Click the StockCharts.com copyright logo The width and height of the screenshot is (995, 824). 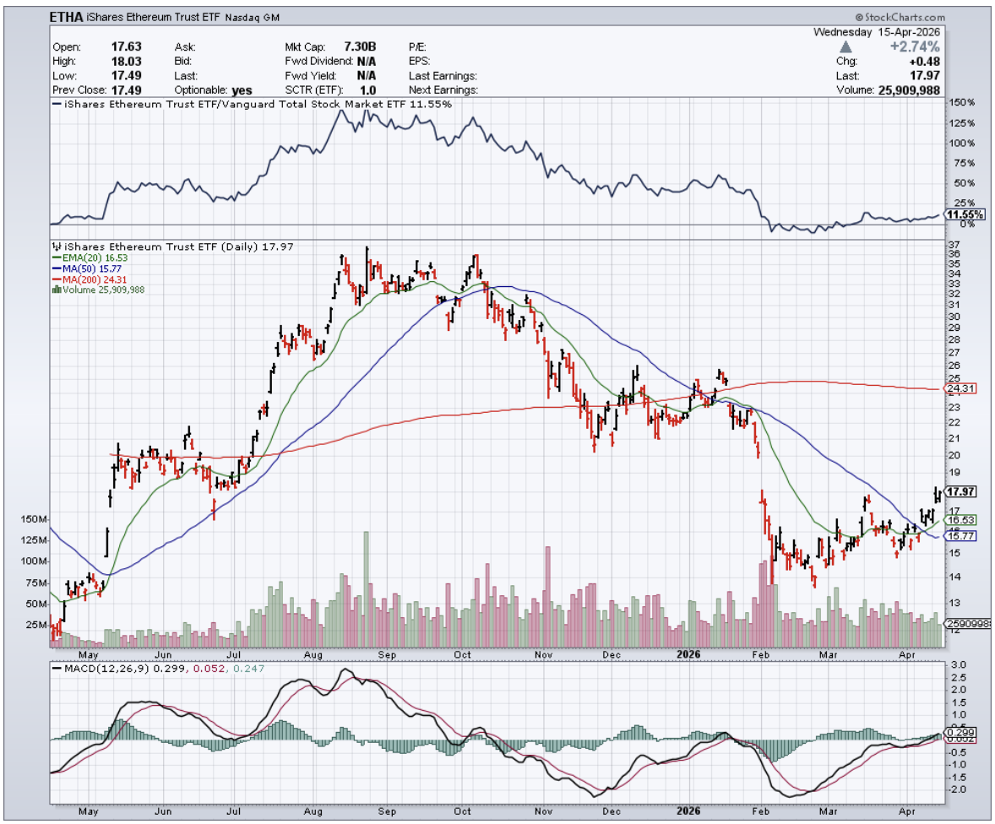pos(898,16)
